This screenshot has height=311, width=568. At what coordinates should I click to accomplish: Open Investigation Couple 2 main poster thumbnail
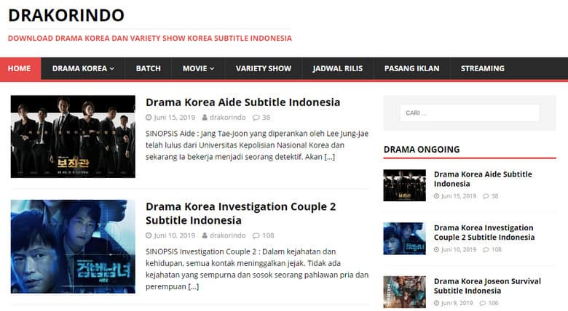tap(73, 246)
